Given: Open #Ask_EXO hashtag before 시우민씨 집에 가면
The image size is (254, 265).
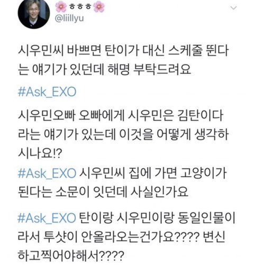Looking at the screenshot, I should point(47,173).
